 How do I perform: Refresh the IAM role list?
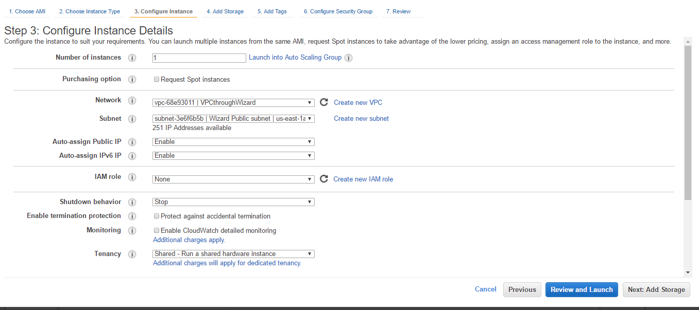pos(324,179)
